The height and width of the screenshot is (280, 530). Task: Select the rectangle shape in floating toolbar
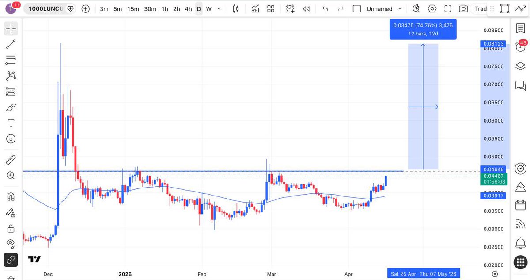(x=505, y=8)
